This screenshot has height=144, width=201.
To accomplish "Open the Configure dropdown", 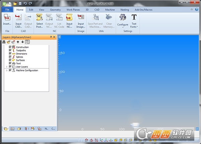I will pyautogui.click(x=123, y=21).
